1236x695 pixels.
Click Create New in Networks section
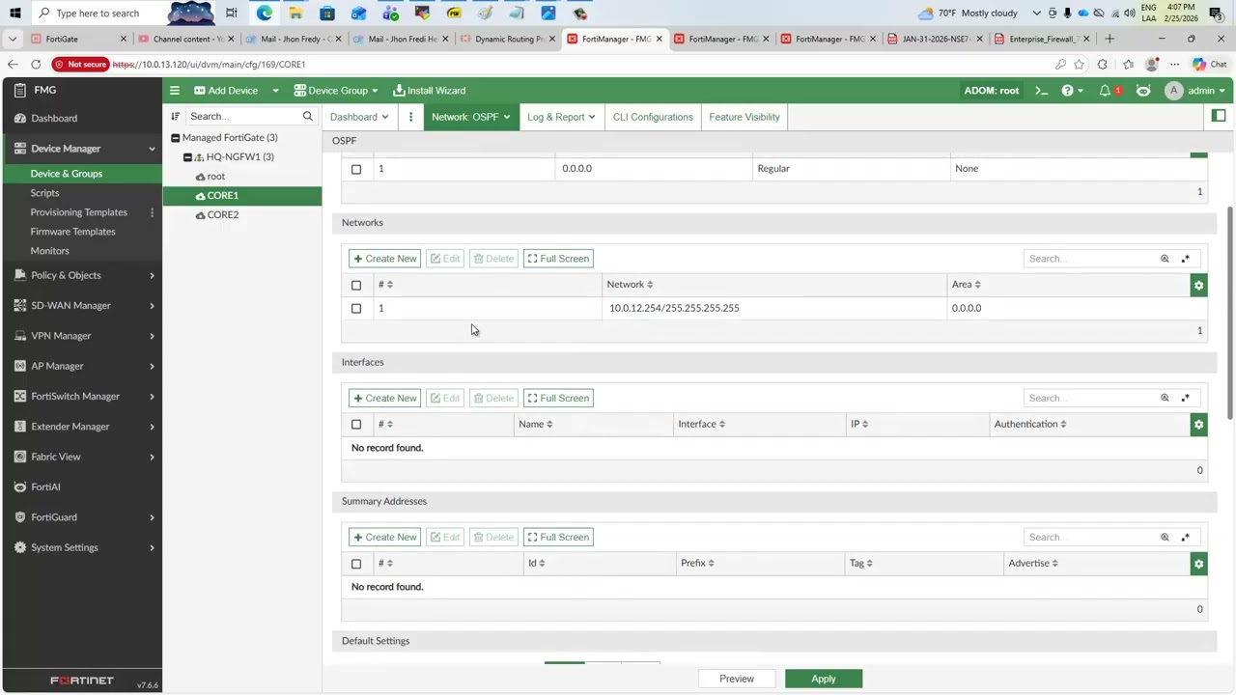point(385,259)
